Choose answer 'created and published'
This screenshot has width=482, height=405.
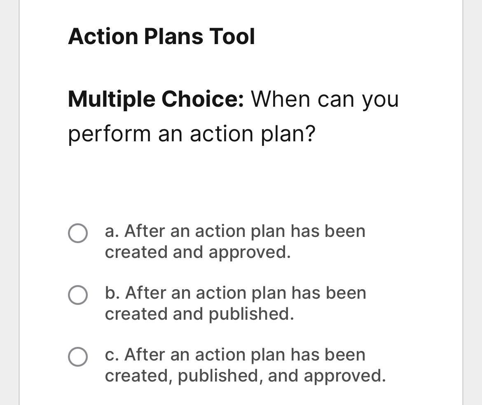point(236,303)
